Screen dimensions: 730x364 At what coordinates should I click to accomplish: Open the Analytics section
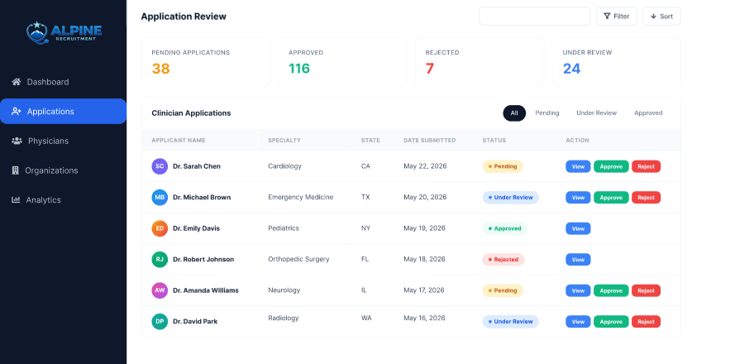pyautogui.click(x=64, y=200)
